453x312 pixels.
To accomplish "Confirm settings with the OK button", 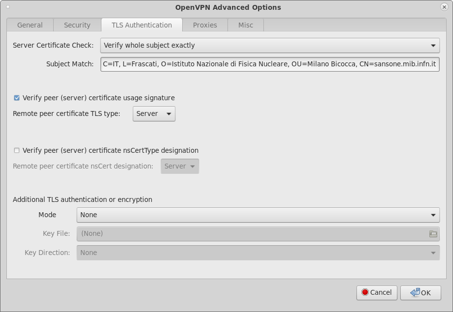I will [421, 293].
